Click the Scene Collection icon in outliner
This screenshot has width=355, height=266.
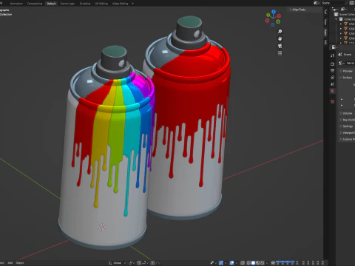[x=336, y=14]
